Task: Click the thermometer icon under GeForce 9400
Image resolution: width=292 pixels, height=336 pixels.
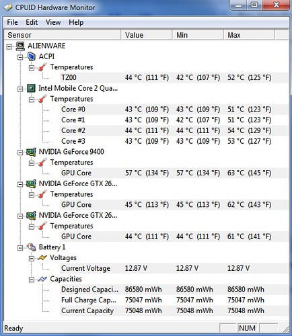Action: 42,163
